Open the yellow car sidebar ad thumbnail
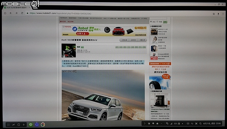Viewport: 227px width, 129px height. [x=154, y=32]
